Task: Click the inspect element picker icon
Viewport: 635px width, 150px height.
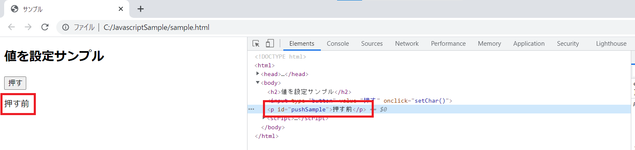Action: click(x=256, y=44)
